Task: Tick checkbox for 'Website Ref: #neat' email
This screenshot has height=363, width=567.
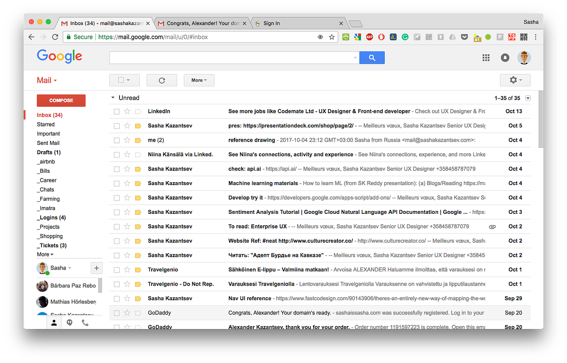Action: coord(117,241)
